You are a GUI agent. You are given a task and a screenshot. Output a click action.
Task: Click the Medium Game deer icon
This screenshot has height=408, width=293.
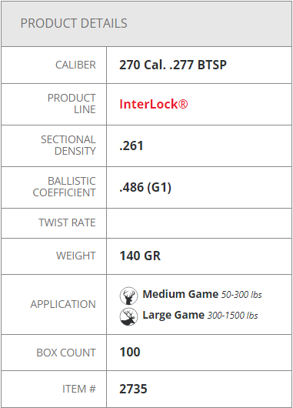click(128, 296)
